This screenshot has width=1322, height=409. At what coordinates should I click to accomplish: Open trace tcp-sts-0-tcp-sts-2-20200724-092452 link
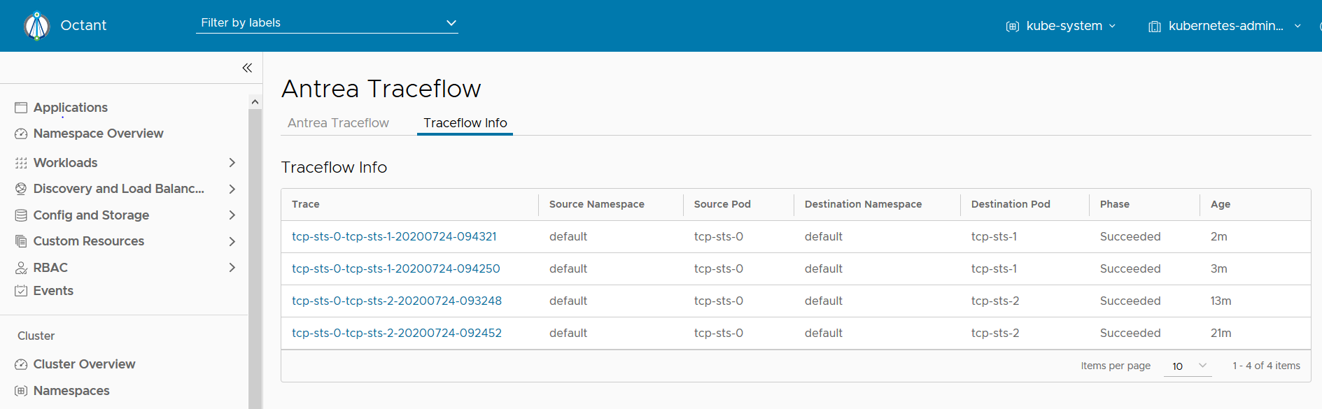tap(397, 333)
